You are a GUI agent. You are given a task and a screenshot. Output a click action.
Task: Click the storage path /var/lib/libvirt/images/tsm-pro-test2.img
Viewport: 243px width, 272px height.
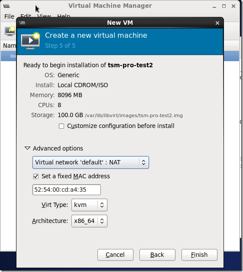coord(134,115)
